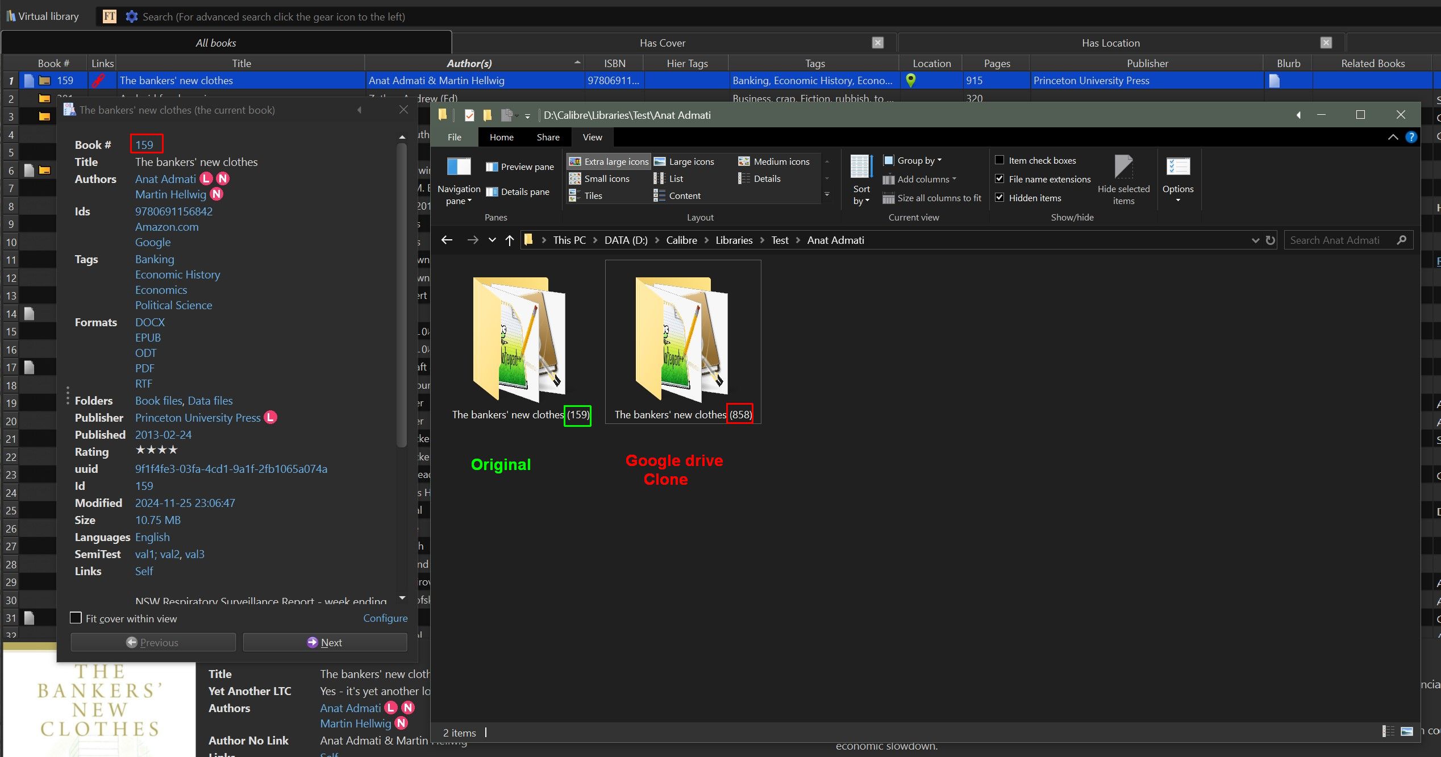Switch to the Home ribbon tab
Image resolution: width=1441 pixels, height=757 pixels.
click(501, 137)
